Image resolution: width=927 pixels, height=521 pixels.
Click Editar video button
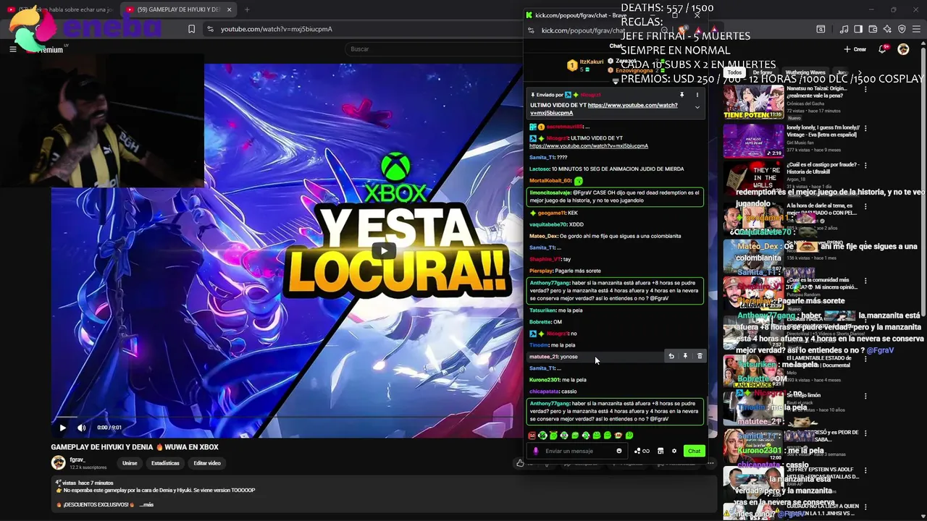click(207, 463)
